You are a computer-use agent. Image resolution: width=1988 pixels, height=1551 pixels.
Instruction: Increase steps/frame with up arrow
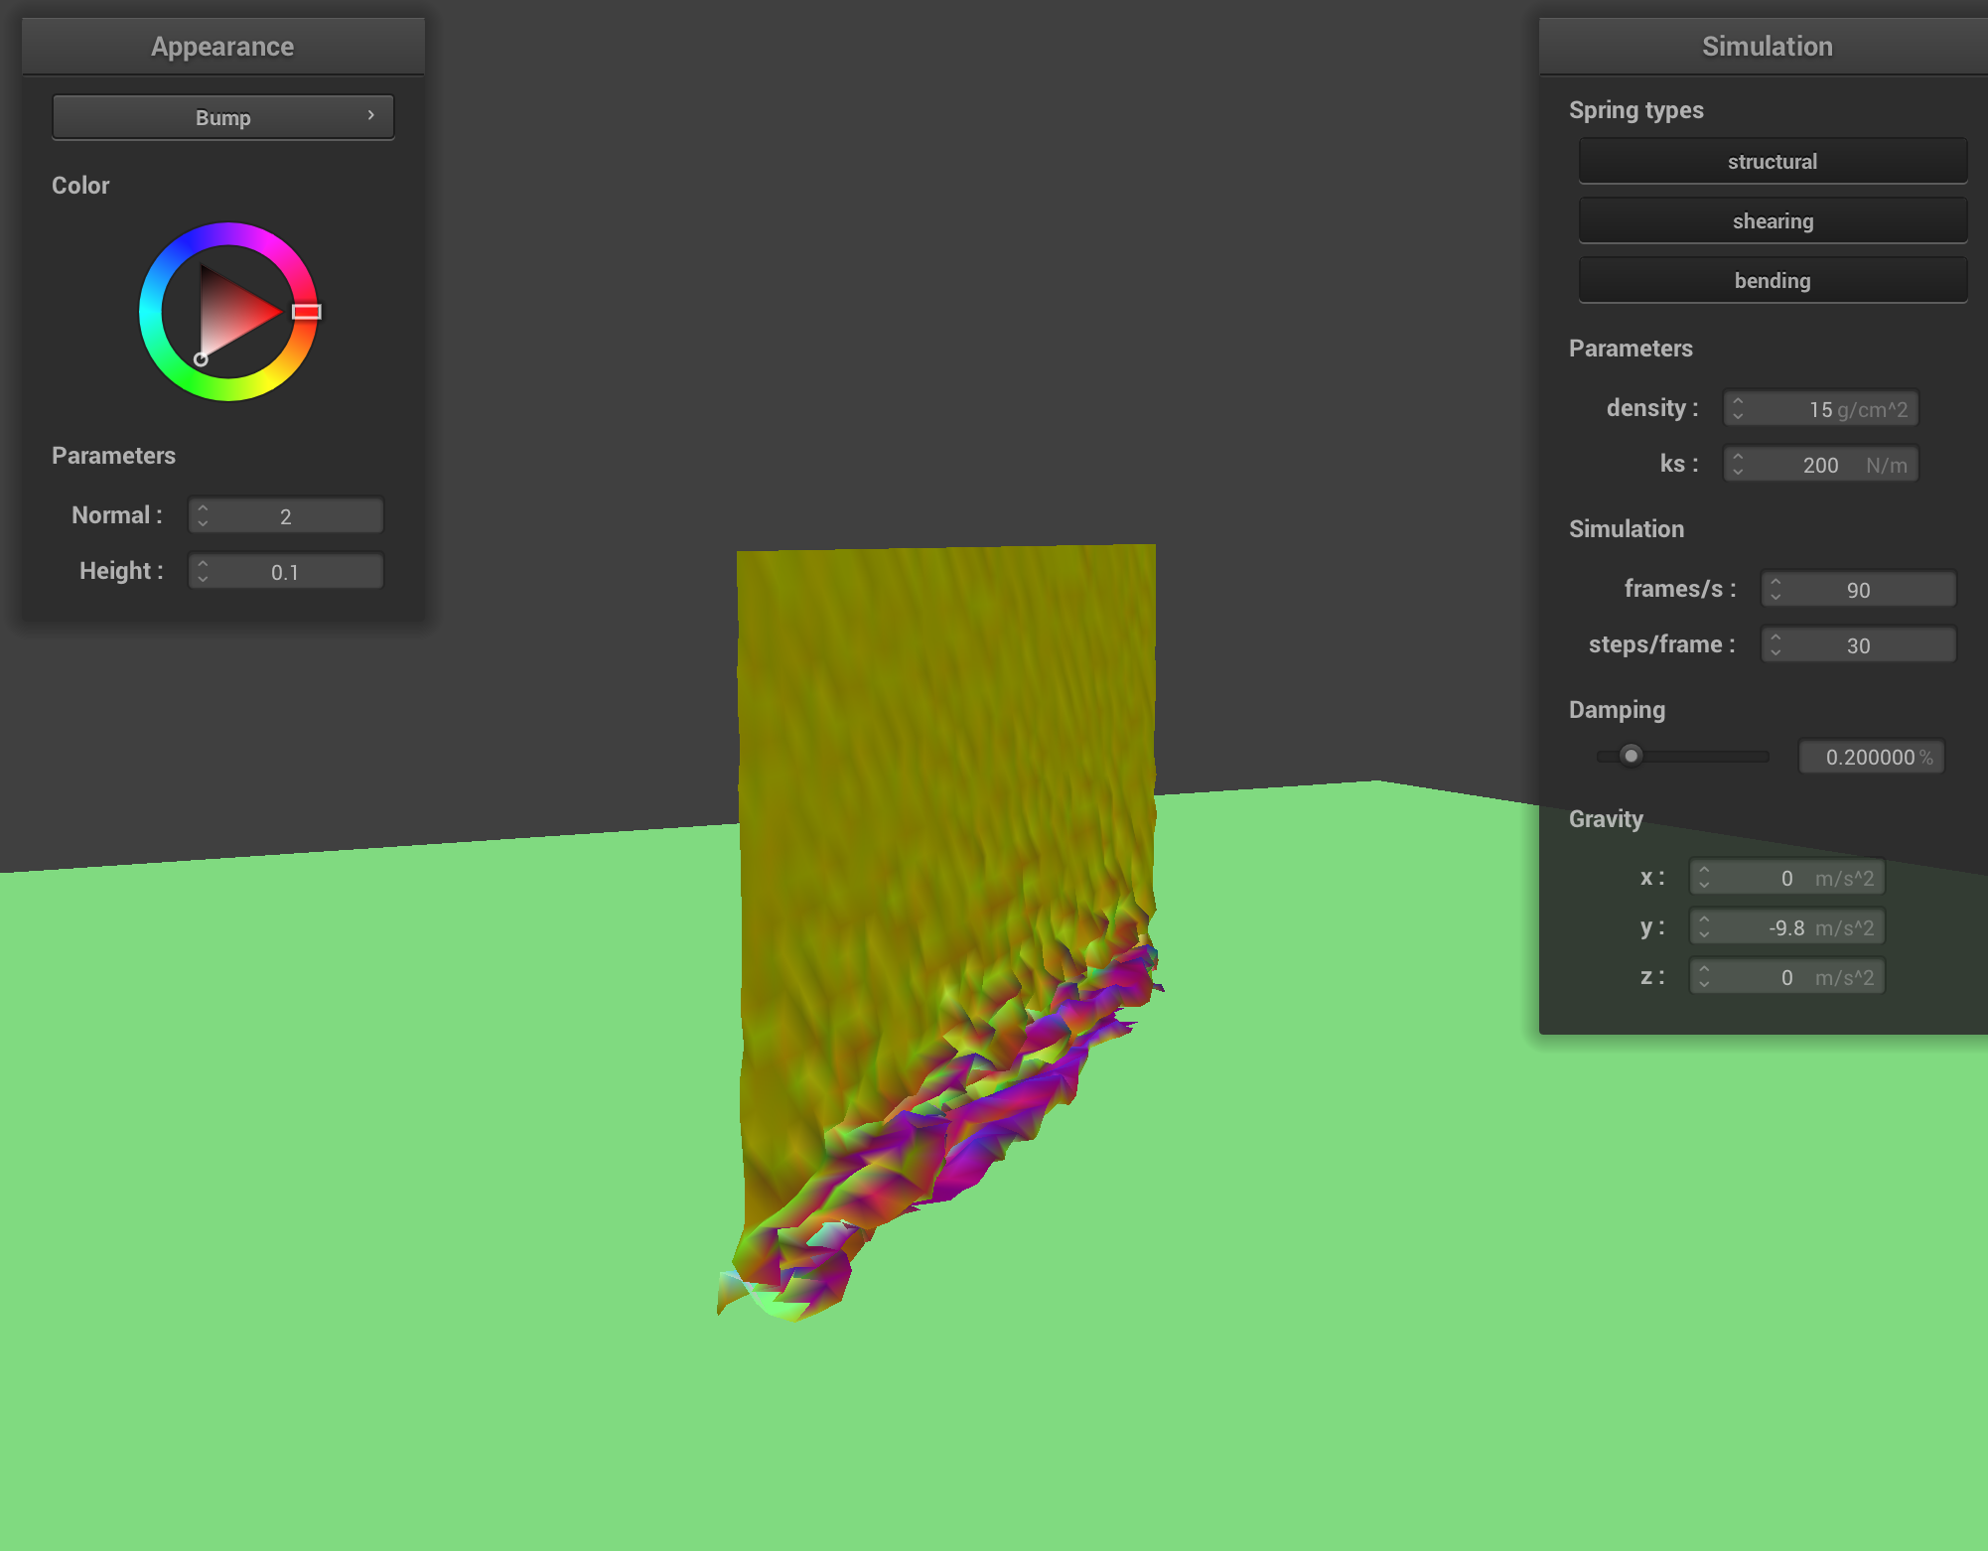click(1775, 637)
